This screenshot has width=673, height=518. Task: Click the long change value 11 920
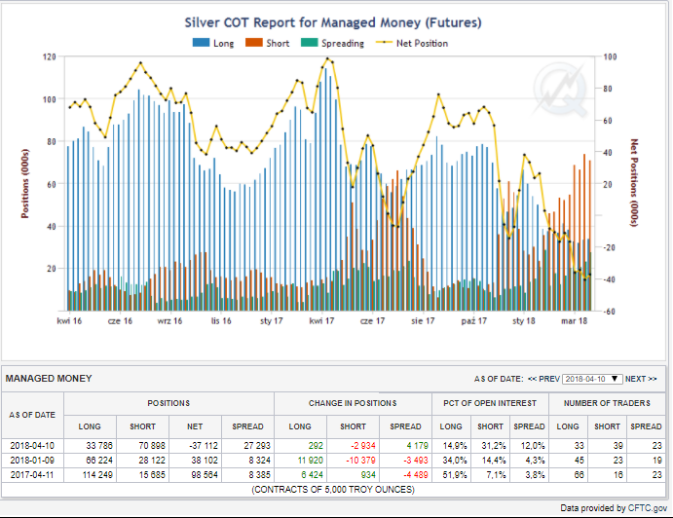[x=311, y=460]
